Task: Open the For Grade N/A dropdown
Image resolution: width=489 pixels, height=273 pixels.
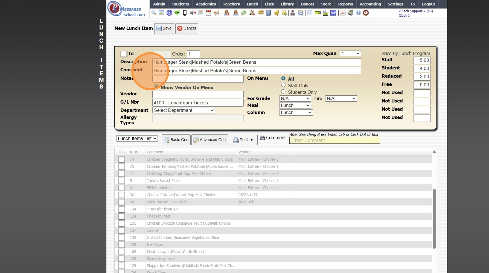Action: 295,98
